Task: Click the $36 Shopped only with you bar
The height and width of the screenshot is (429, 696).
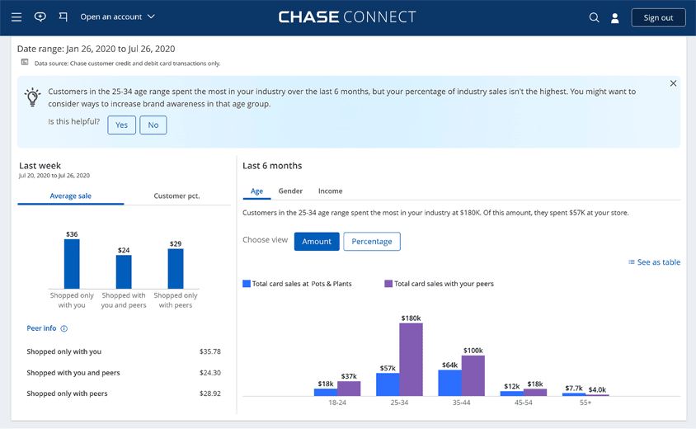Action: [72, 264]
